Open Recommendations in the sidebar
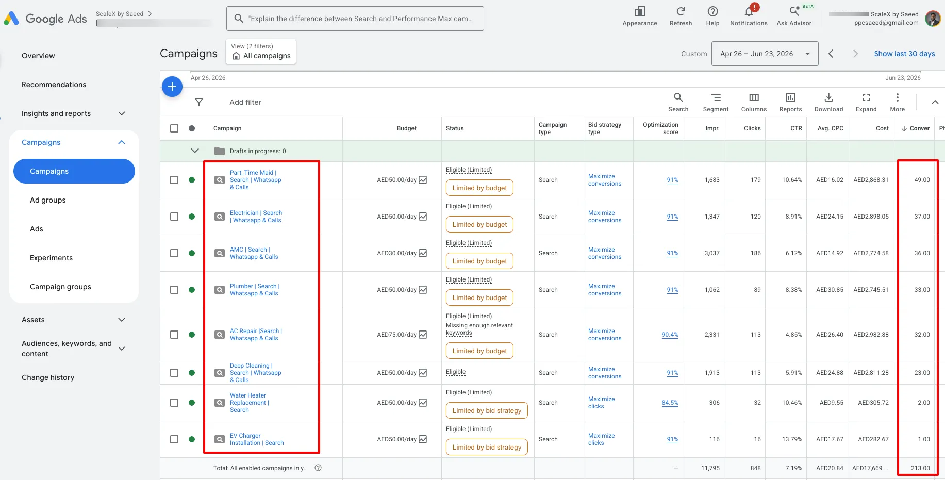945x480 pixels. click(54, 85)
